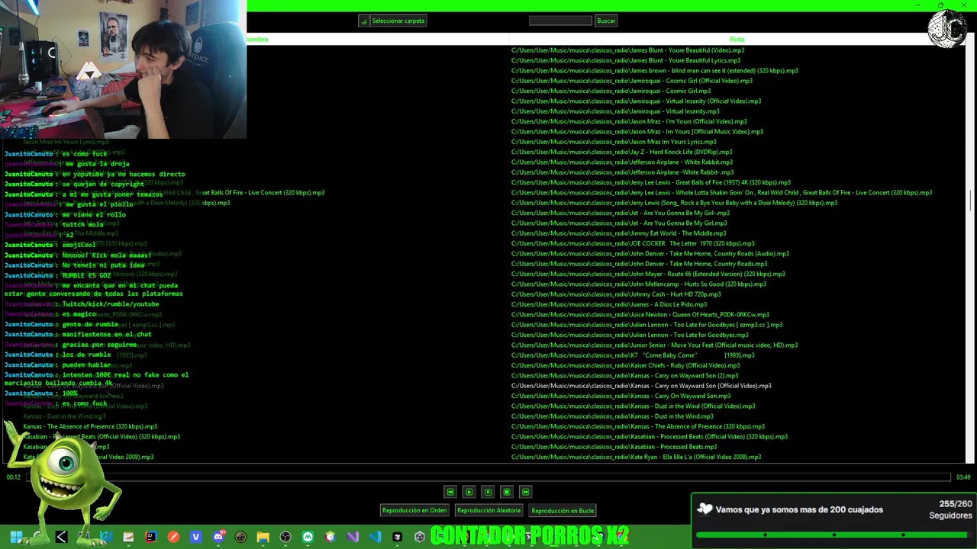Select Jefferson Airplane - White Rabbit.mp3 path

coord(622,162)
